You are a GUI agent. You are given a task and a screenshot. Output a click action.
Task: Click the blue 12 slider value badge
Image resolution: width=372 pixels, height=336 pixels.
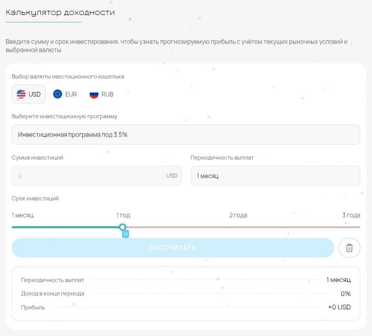point(125,234)
